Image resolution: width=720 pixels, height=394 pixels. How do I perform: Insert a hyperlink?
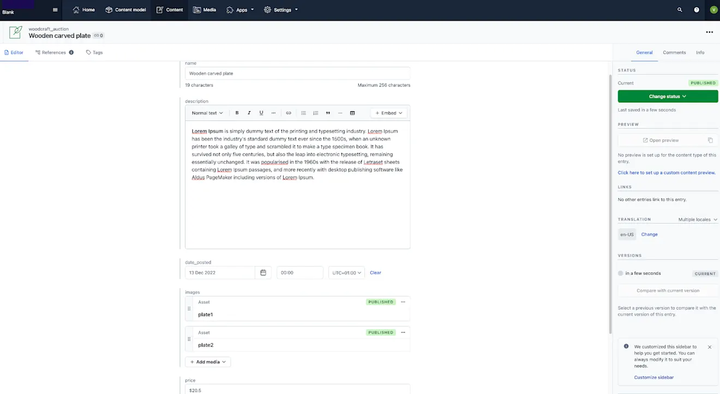[x=289, y=113]
